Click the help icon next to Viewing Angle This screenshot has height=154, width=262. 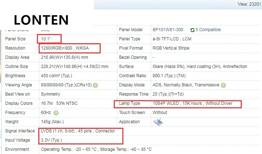pyautogui.click(x=95, y=85)
